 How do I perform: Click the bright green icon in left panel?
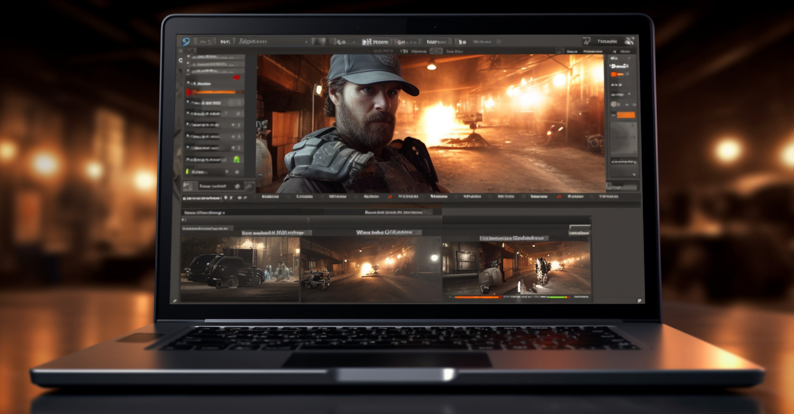click(237, 159)
